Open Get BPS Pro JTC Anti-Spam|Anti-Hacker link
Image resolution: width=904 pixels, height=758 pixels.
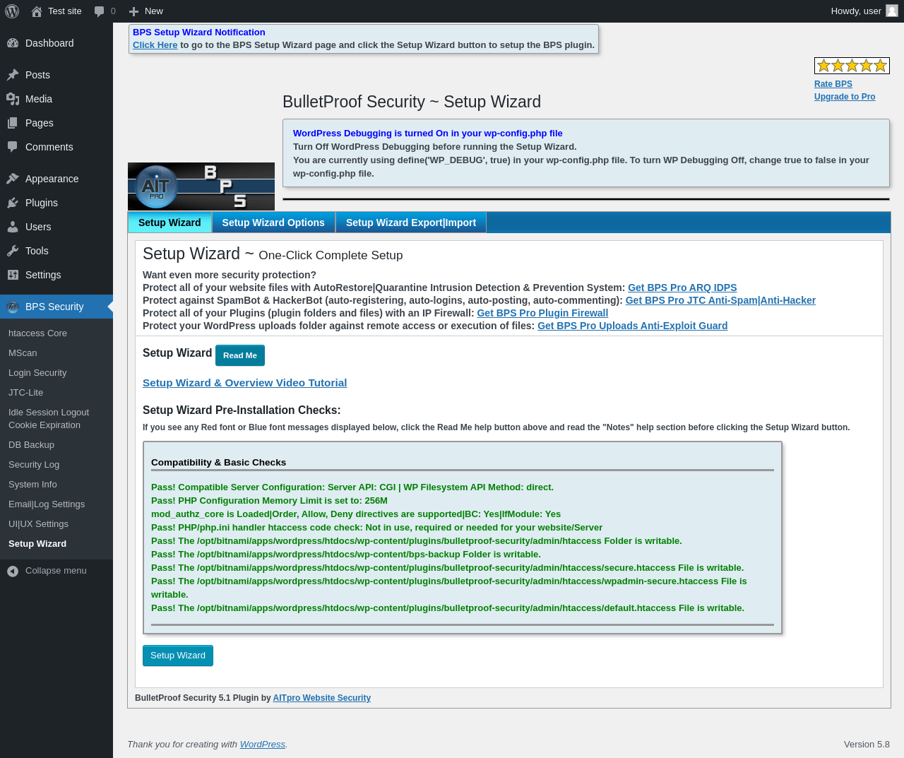(720, 300)
